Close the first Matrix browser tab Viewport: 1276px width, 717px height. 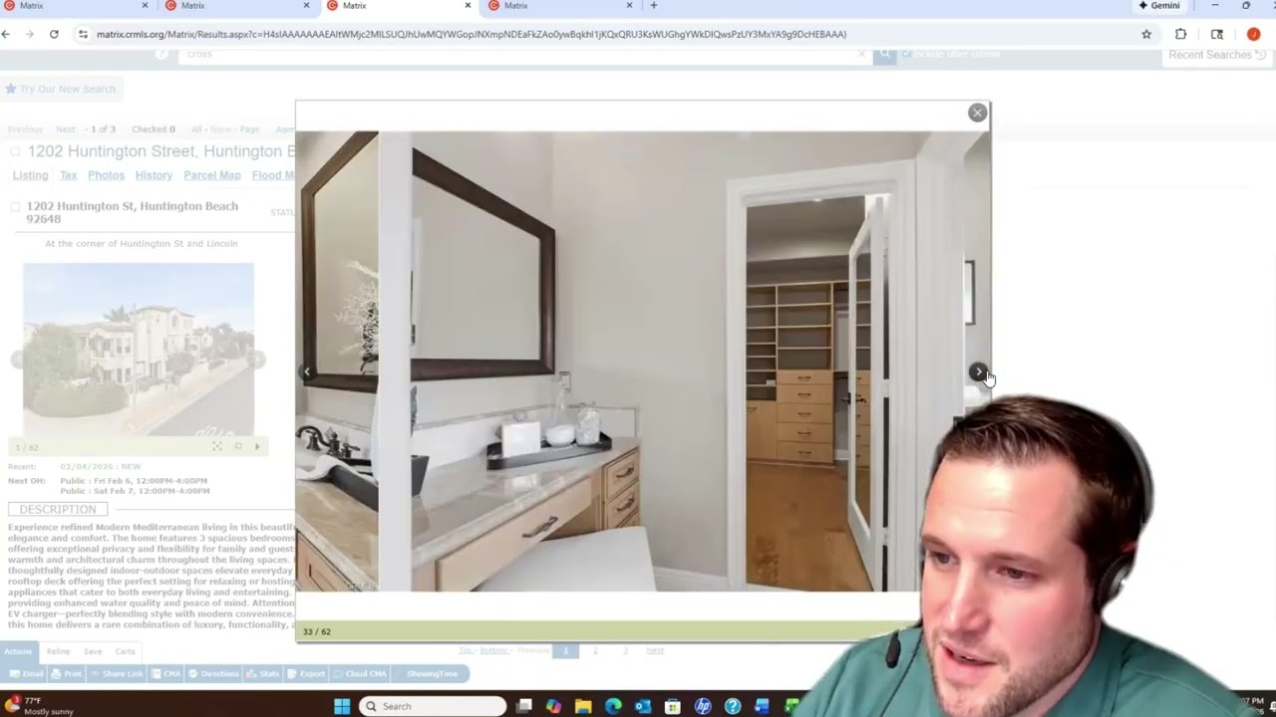pos(145,5)
